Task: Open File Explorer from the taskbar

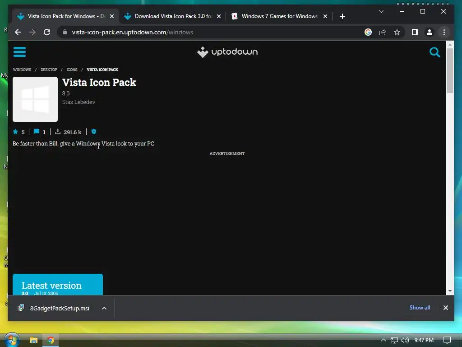Action: pos(34,340)
